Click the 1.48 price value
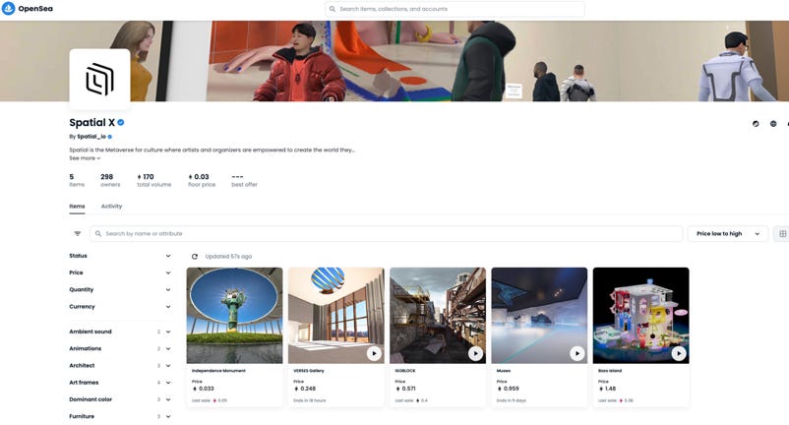The image size is (789, 425). click(x=610, y=389)
